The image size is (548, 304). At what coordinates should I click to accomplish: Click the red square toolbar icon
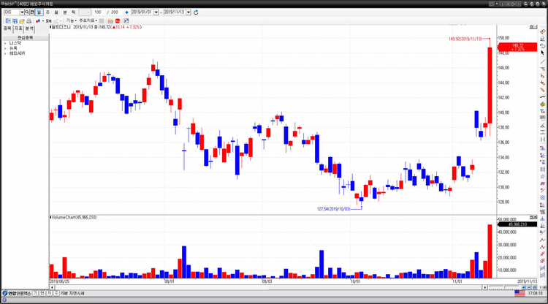point(118,21)
